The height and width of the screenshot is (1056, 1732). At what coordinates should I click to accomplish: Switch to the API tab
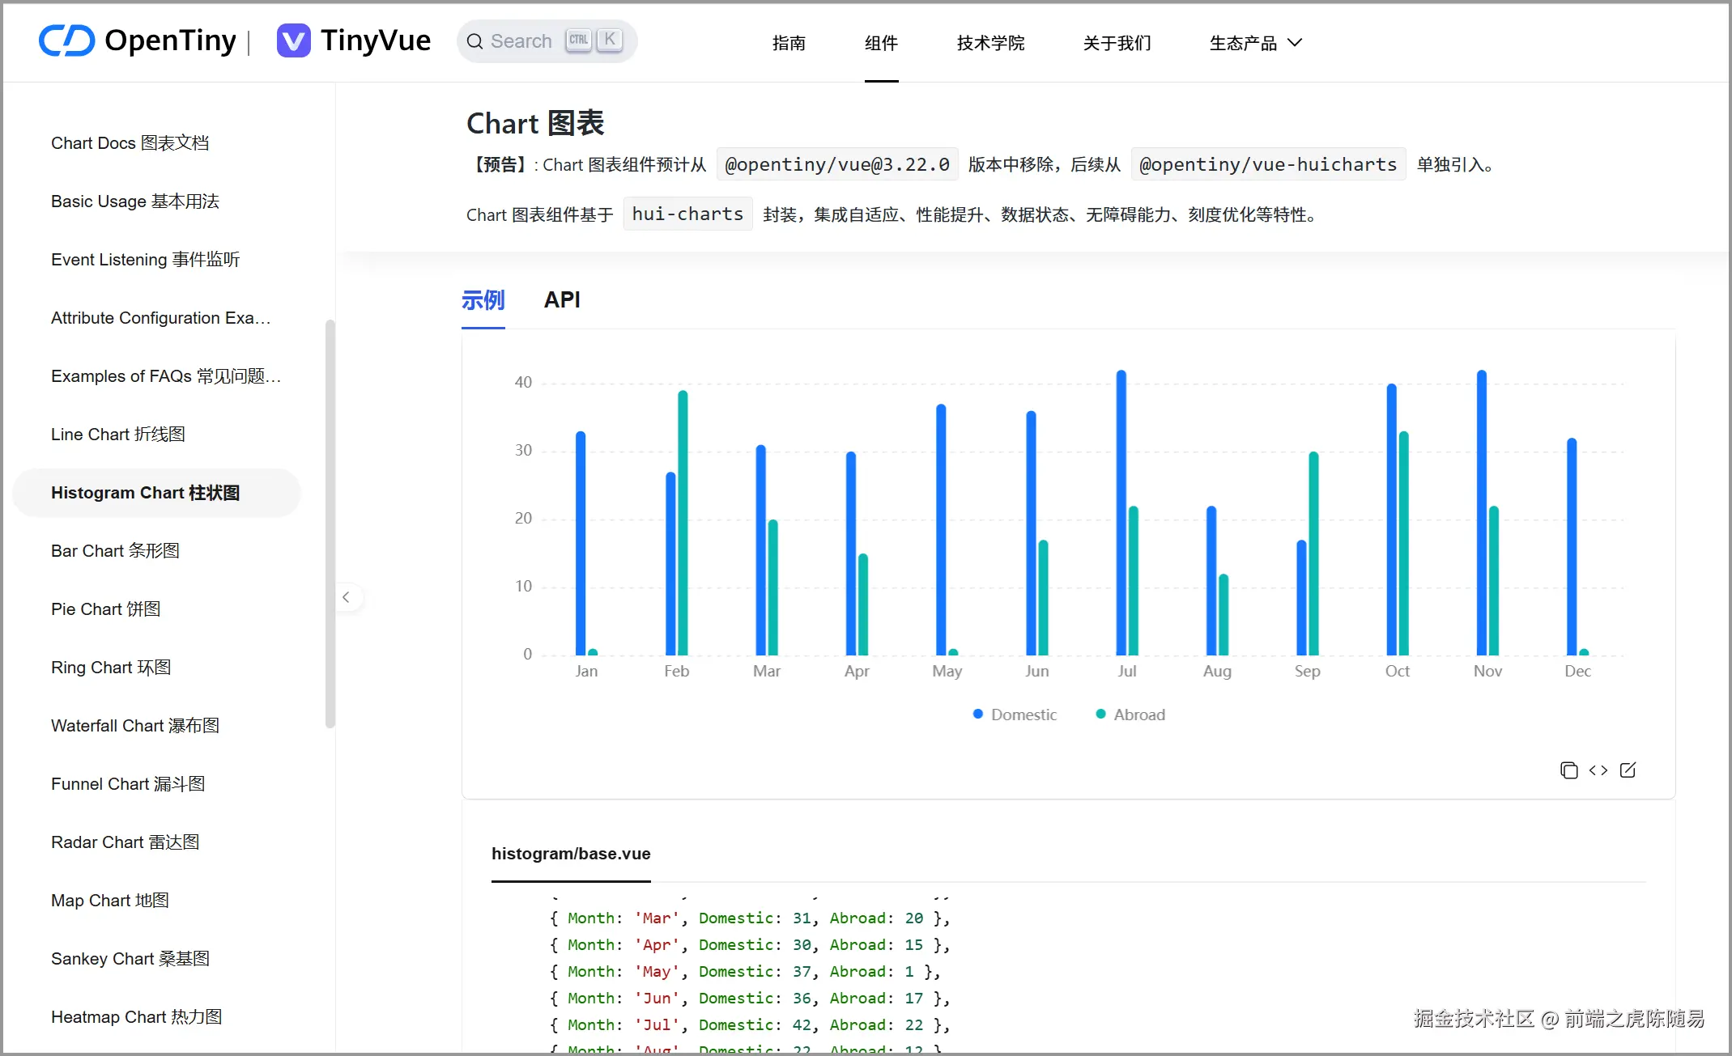(562, 300)
